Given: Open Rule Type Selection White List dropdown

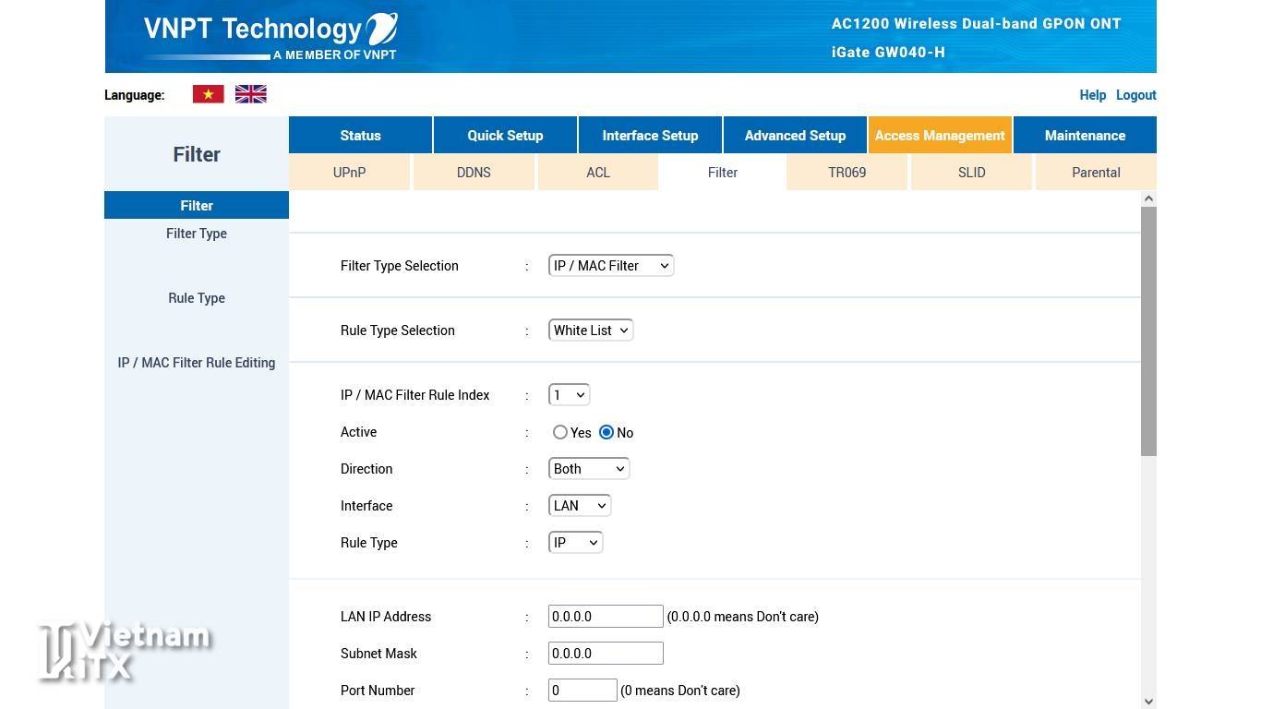Looking at the screenshot, I should pos(590,330).
